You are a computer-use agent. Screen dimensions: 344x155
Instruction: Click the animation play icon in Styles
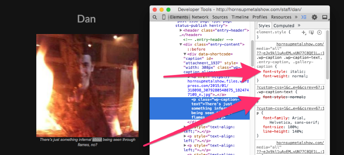click(319, 33)
